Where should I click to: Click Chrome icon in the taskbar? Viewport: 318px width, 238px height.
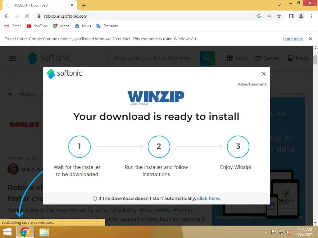pos(25,232)
